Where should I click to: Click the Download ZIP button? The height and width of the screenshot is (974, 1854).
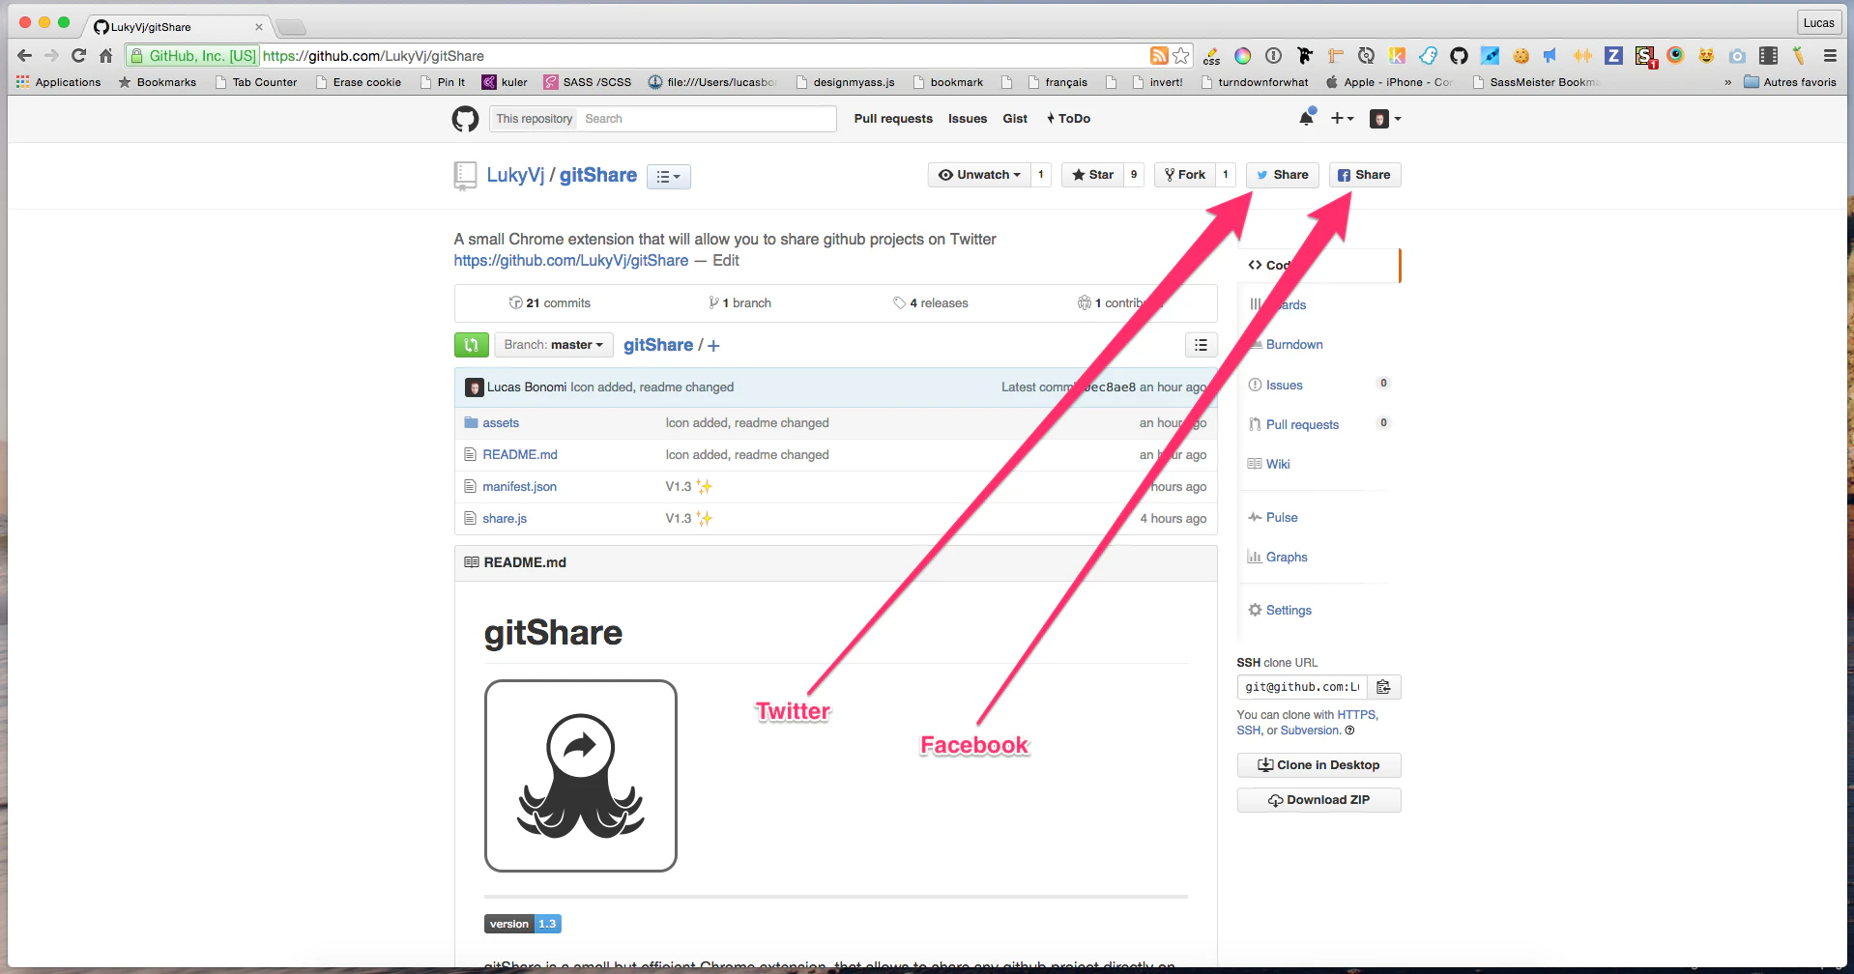(1318, 799)
